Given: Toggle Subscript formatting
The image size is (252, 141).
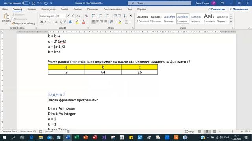Looking at the screenshot, I should click(61, 22).
